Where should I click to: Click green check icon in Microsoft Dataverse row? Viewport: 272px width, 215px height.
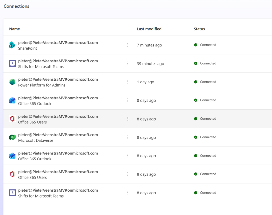coord(196,137)
